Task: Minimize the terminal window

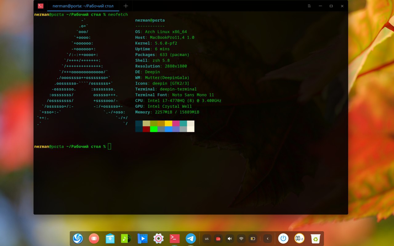Action: click(320, 6)
